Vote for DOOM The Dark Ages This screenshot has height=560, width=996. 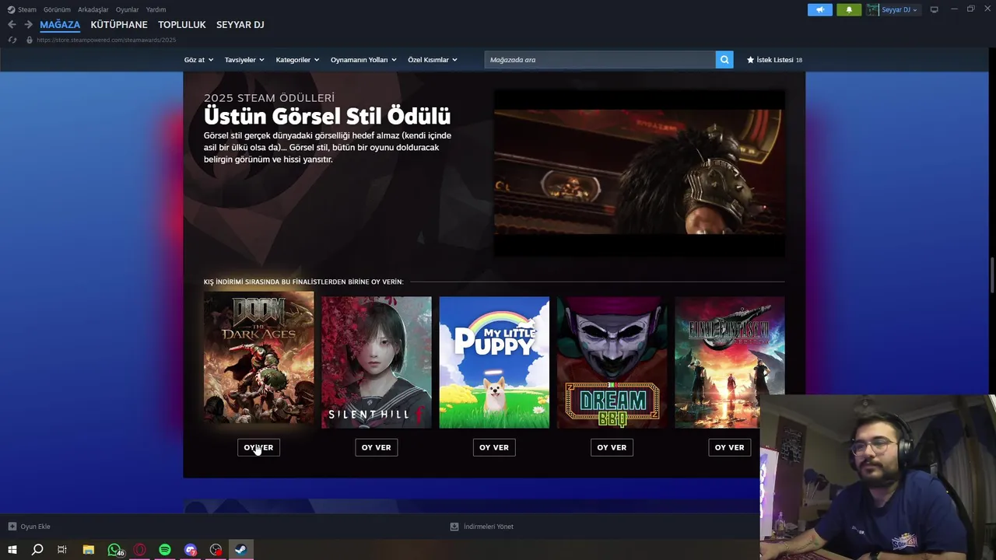pyautogui.click(x=258, y=447)
